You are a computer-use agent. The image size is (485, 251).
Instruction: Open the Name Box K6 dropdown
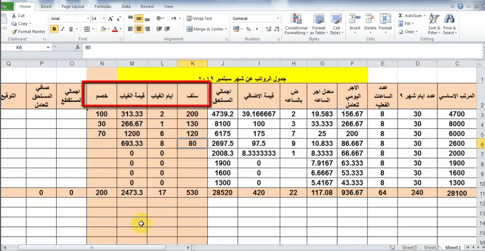tap(48, 48)
